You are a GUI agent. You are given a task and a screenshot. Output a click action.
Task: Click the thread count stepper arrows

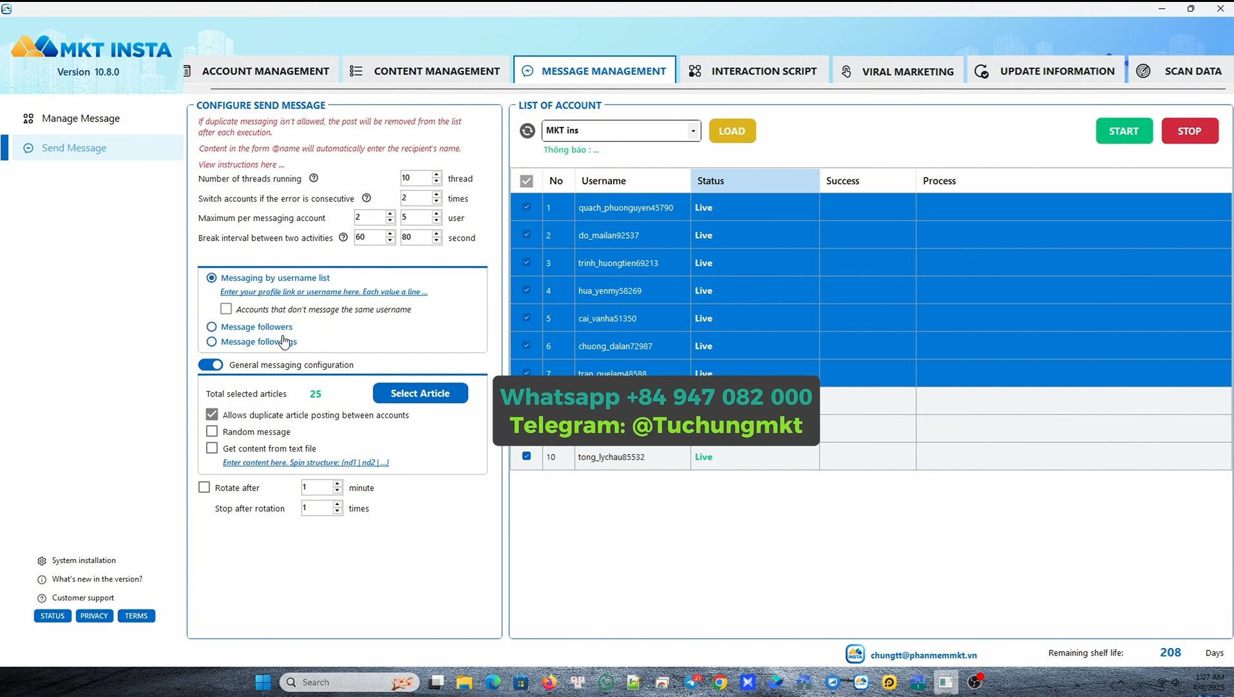coord(437,178)
